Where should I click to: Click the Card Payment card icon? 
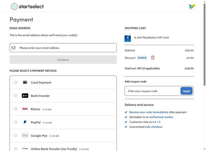(25, 82)
